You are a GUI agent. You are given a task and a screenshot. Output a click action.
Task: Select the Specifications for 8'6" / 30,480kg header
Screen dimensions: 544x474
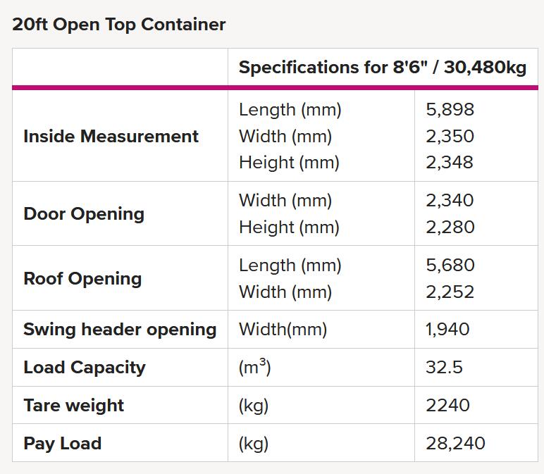click(x=383, y=68)
